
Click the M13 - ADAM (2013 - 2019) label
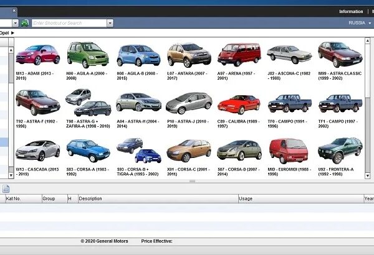tap(35, 76)
